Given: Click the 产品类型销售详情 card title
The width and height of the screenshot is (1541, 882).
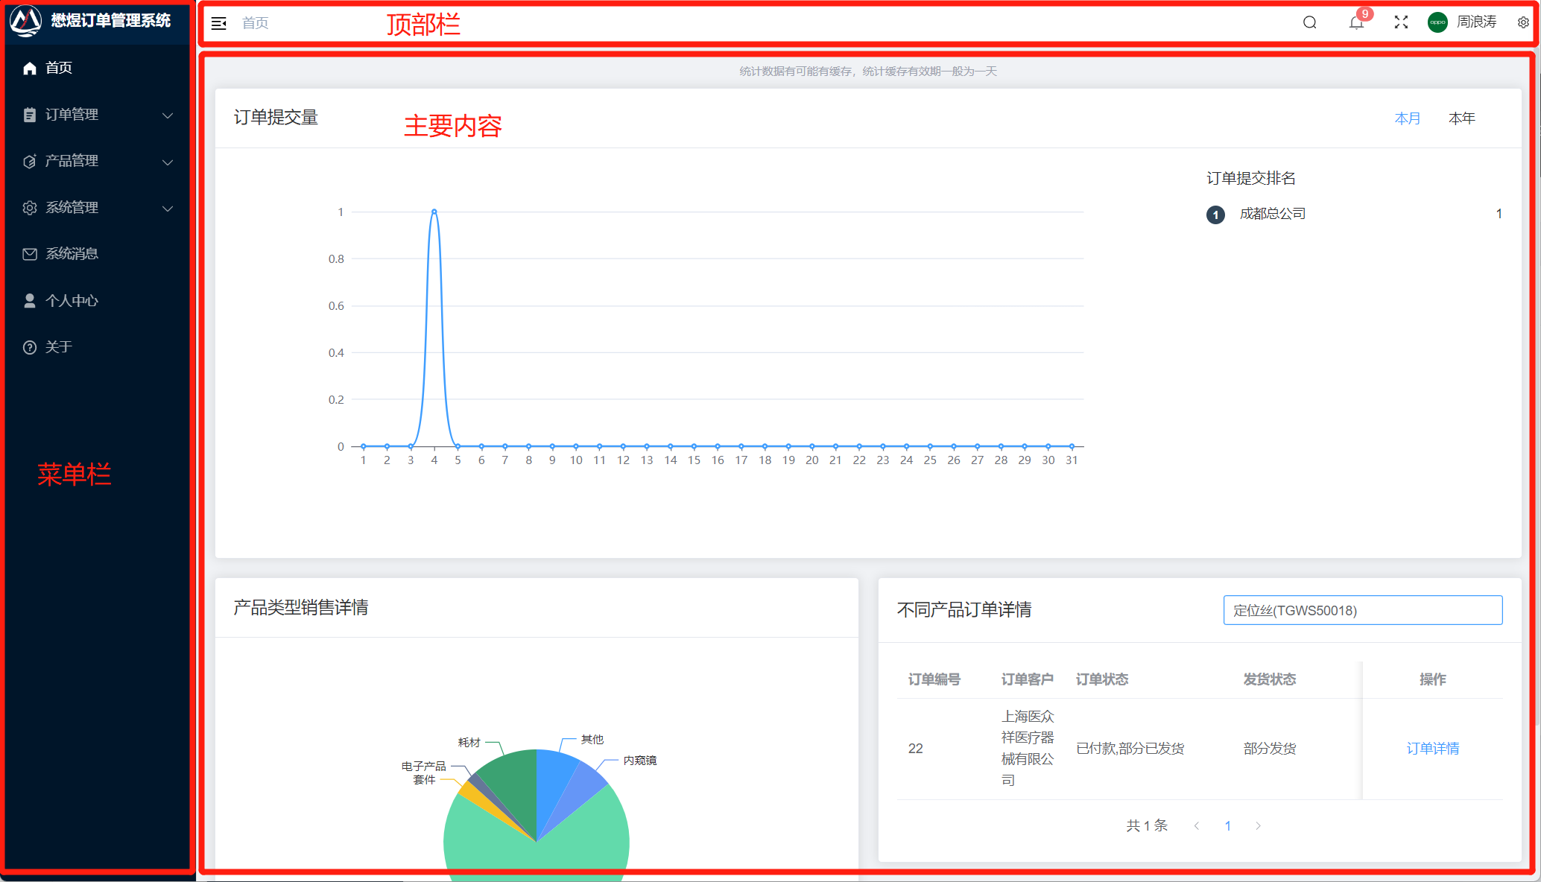Looking at the screenshot, I should tap(301, 608).
